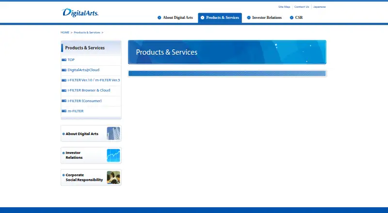Click the Products & Services breadcrumb
Image resolution: width=388 pixels, height=213 pixels.
87,32
